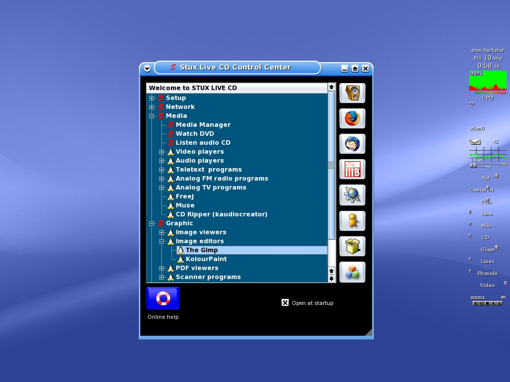The height and width of the screenshot is (382, 510).
Task: Select Media Manager in the tree
Action: 203,125
